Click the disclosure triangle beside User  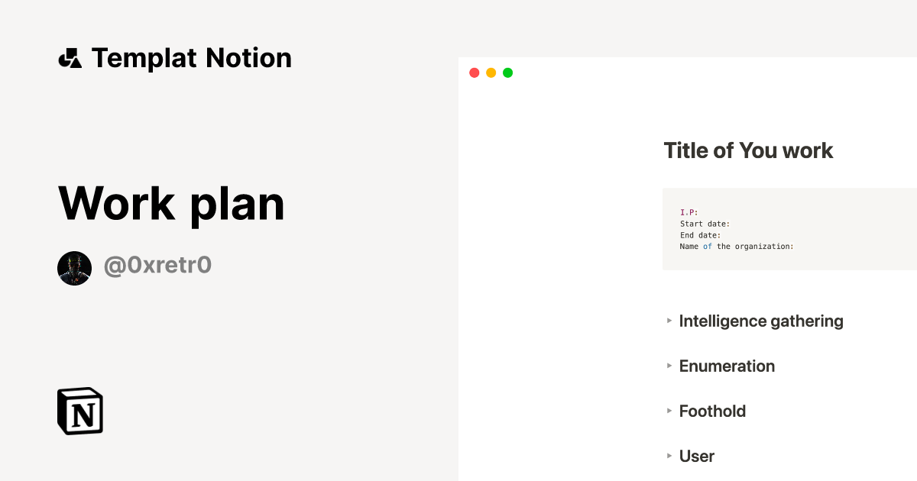[x=669, y=456]
